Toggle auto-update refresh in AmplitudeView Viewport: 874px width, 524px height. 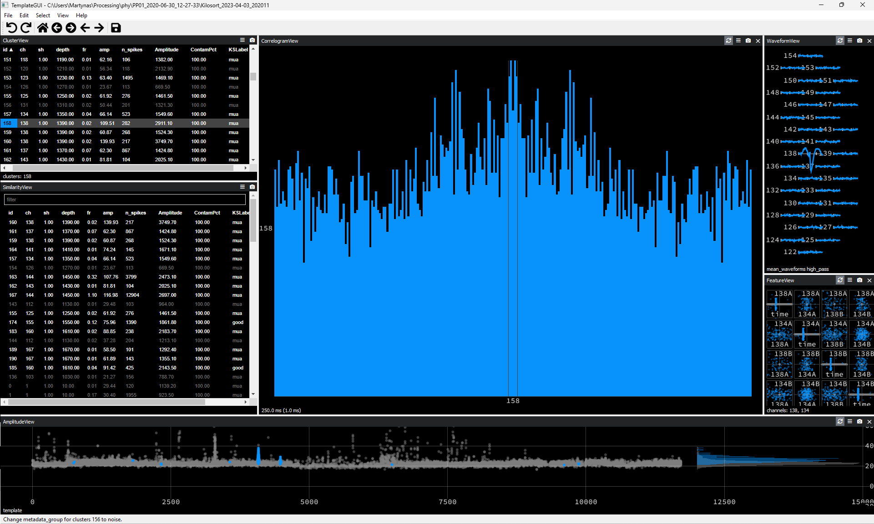pyautogui.click(x=840, y=421)
